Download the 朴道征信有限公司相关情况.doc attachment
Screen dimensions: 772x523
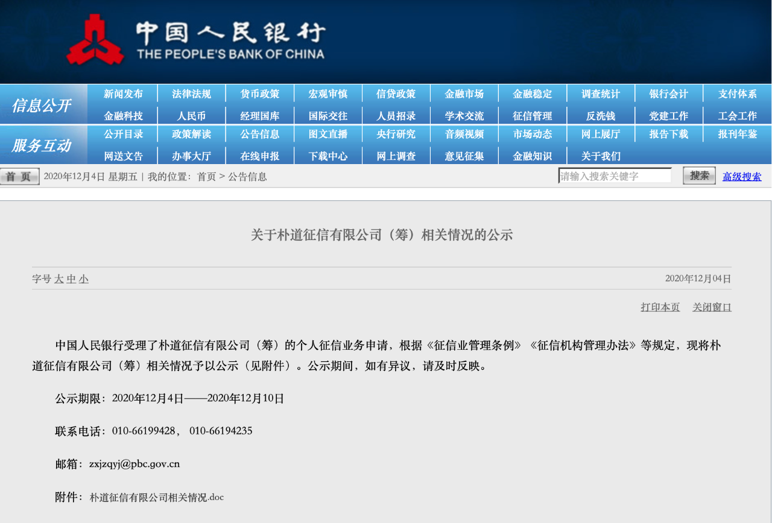[x=156, y=498]
